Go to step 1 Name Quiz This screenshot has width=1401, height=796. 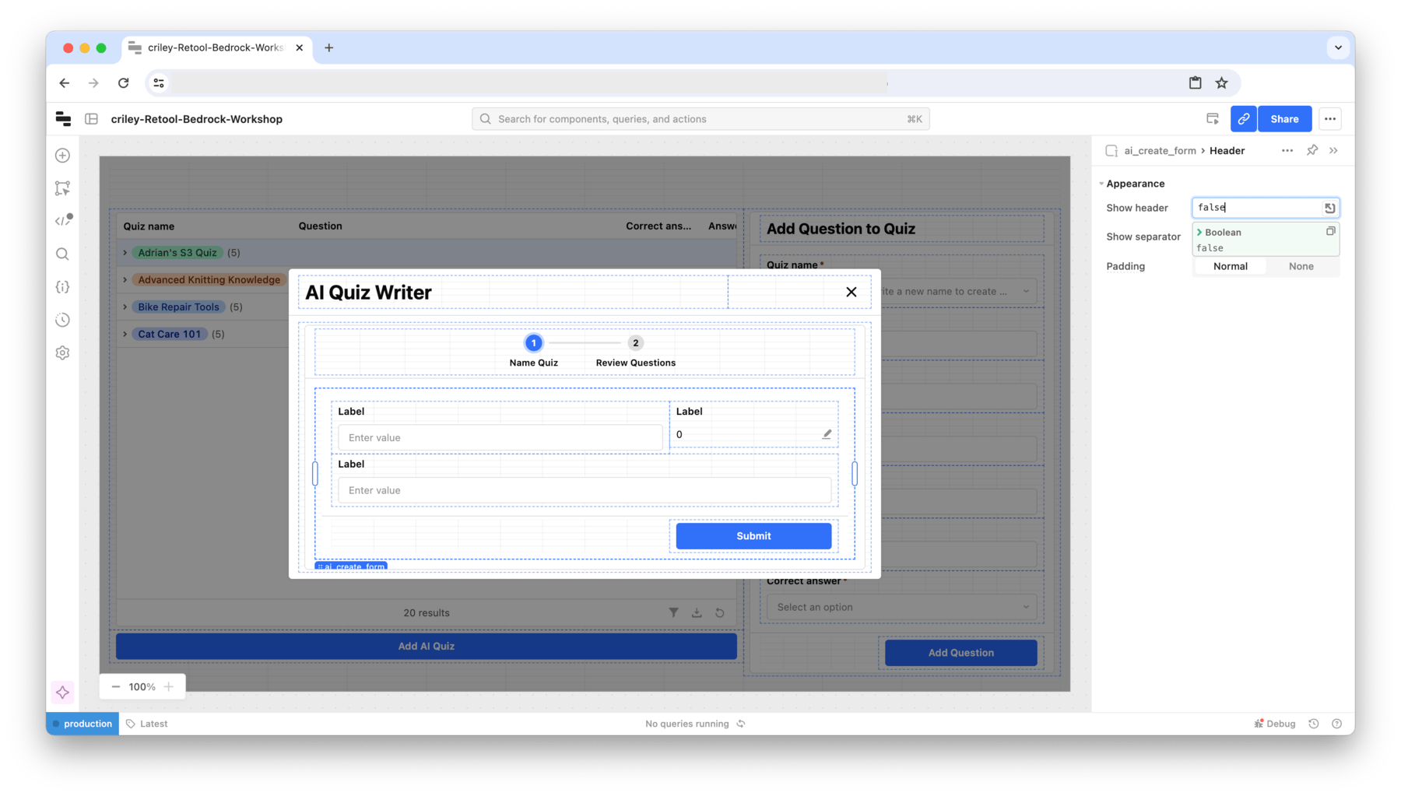(x=534, y=351)
